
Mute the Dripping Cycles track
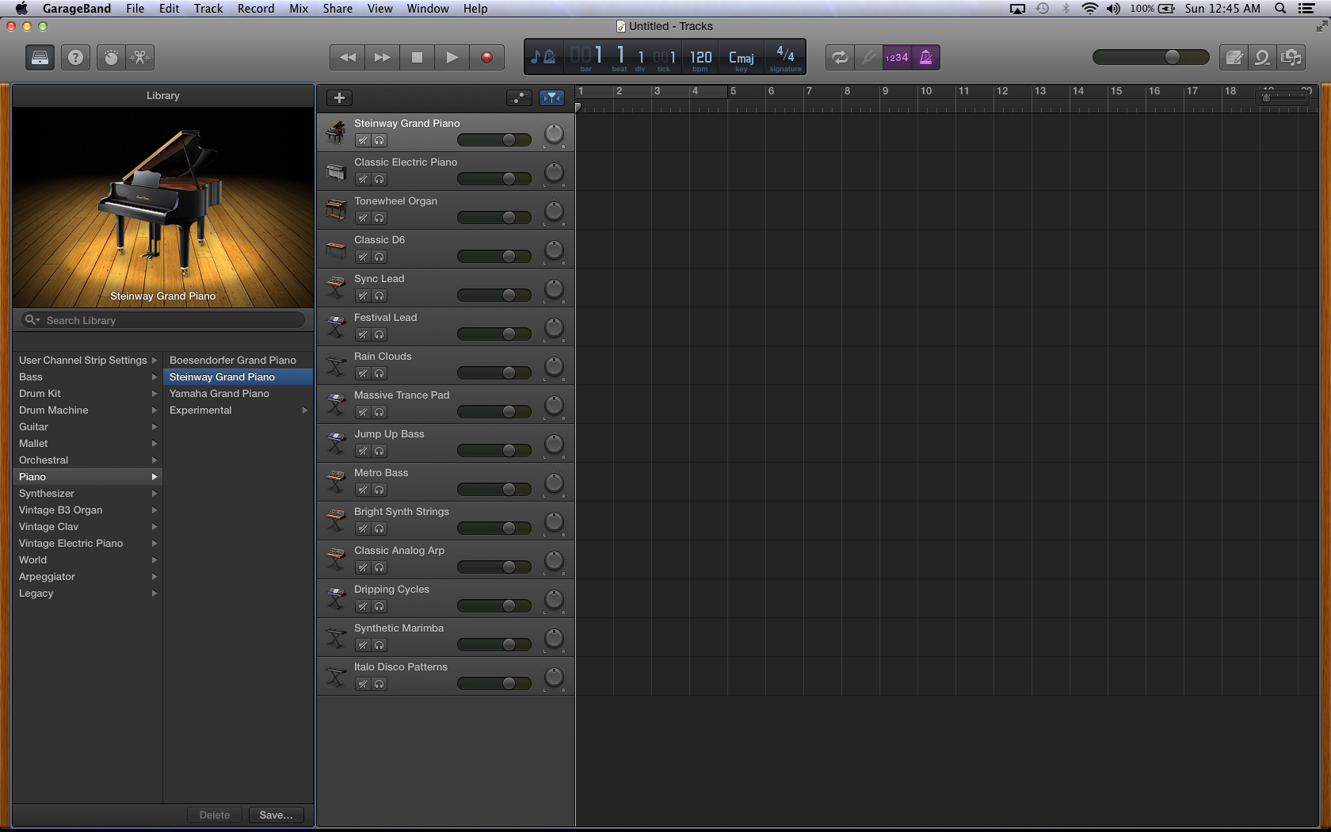[x=363, y=606]
